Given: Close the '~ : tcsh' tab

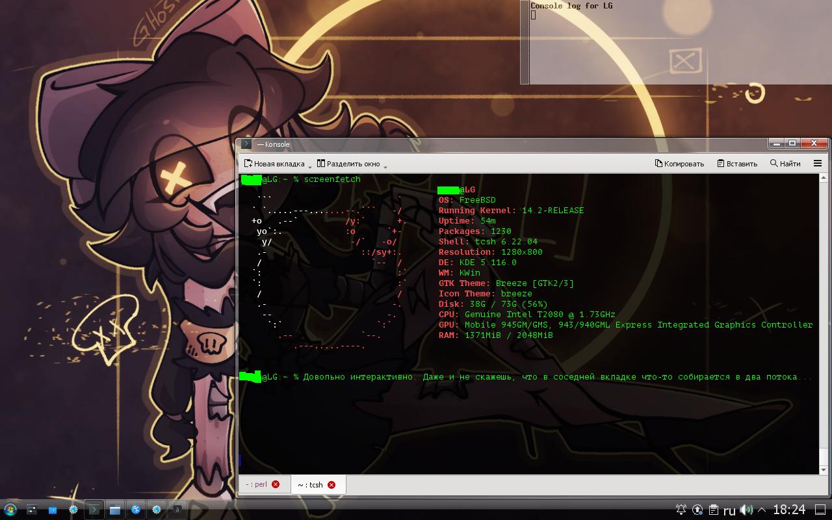Looking at the screenshot, I should (x=331, y=485).
